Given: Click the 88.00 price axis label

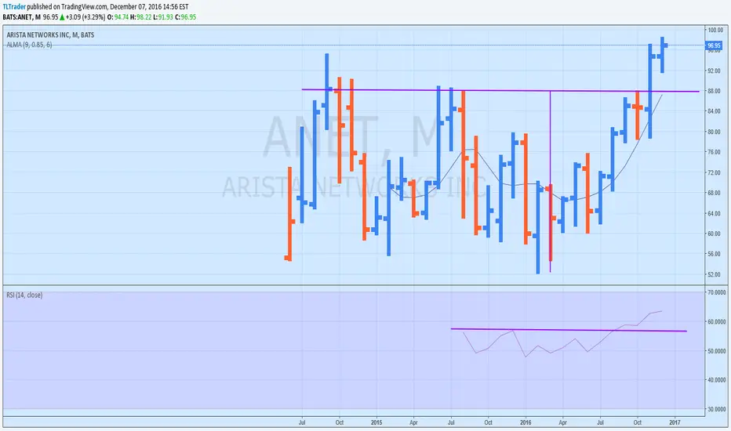Looking at the screenshot, I should point(714,91).
